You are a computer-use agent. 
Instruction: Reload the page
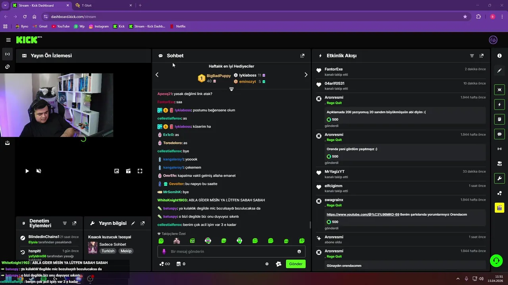[25, 17]
